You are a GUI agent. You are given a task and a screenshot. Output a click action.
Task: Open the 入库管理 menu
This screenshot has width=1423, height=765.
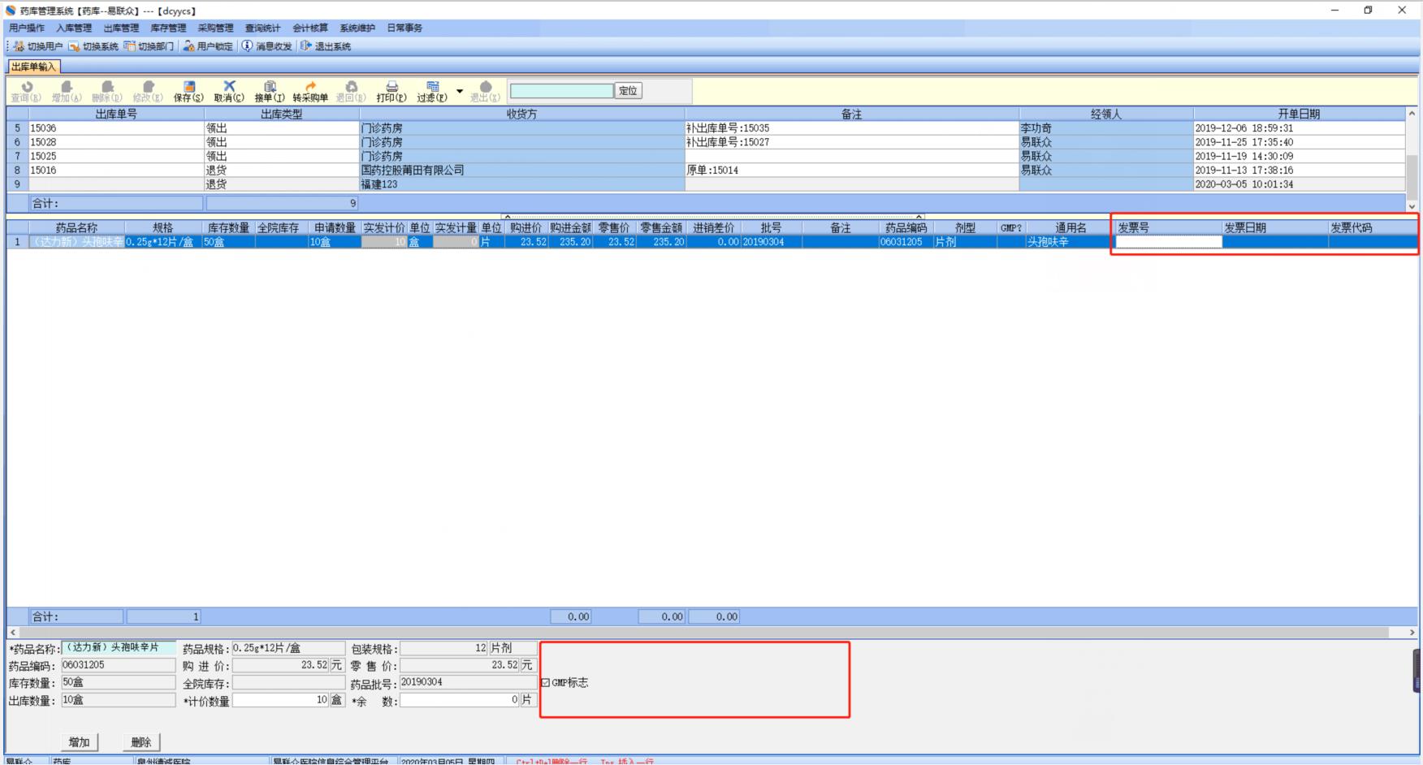point(74,28)
